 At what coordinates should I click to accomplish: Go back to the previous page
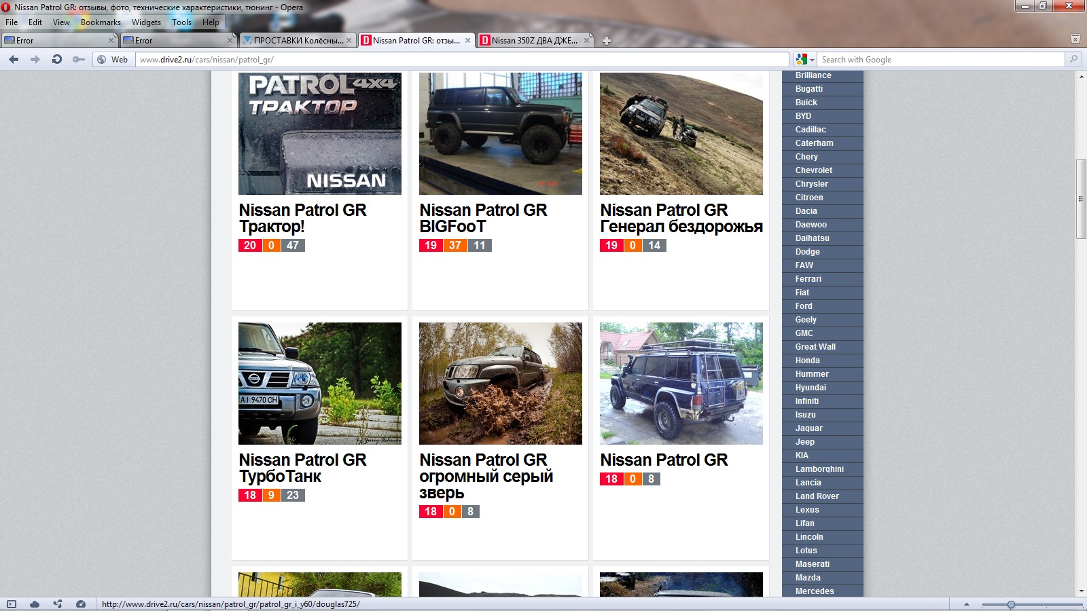pos(14,60)
